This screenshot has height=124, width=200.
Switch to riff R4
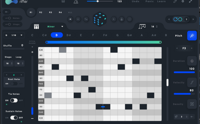tap(60, 12)
